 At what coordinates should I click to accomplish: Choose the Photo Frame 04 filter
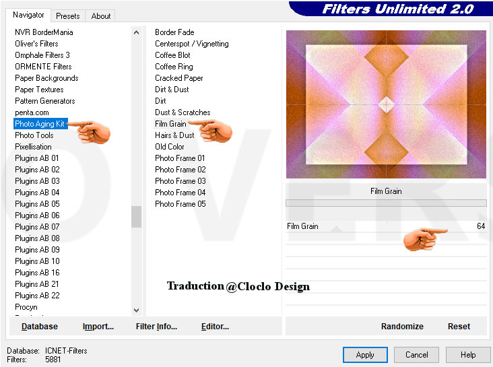coord(180,193)
